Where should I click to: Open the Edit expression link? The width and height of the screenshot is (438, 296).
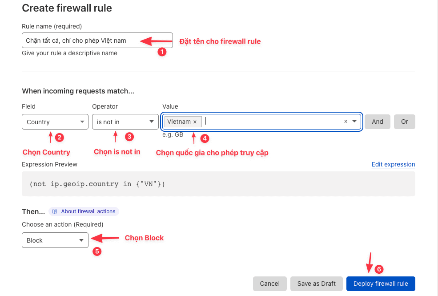pyautogui.click(x=393, y=164)
